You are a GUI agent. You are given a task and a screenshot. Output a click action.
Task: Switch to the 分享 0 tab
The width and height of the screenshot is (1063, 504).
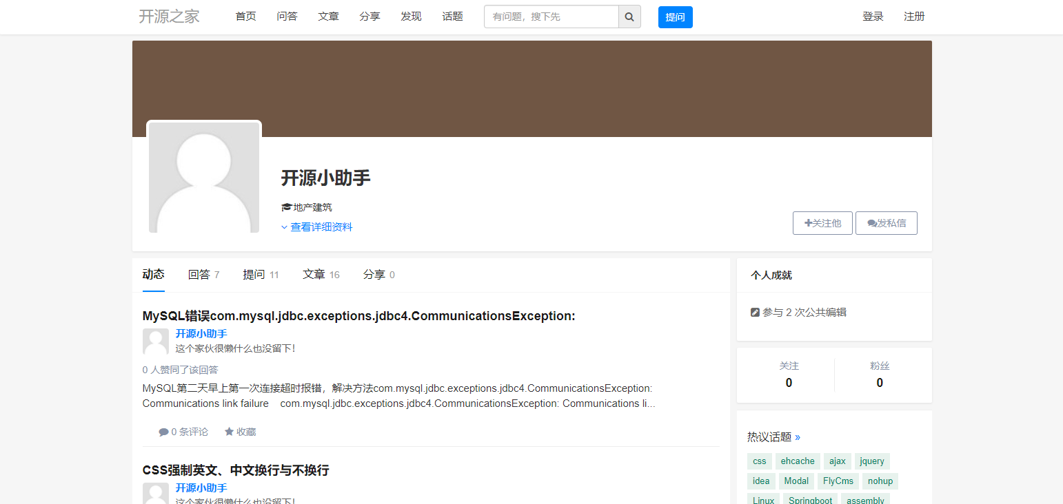[x=379, y=275]
